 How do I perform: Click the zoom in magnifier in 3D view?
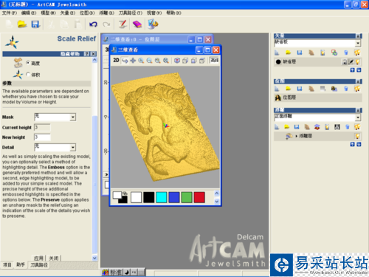pos(141,61)
